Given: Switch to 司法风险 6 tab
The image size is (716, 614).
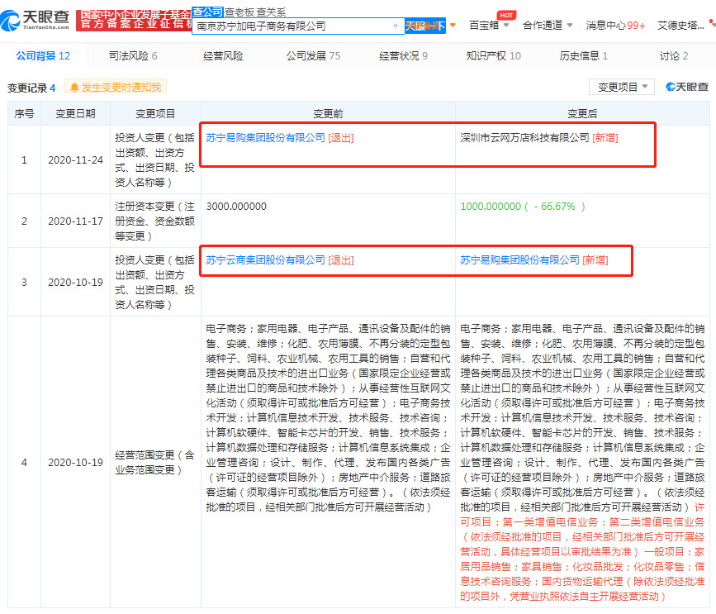Looking at the screenshot, I should click(x=133, y=55).
